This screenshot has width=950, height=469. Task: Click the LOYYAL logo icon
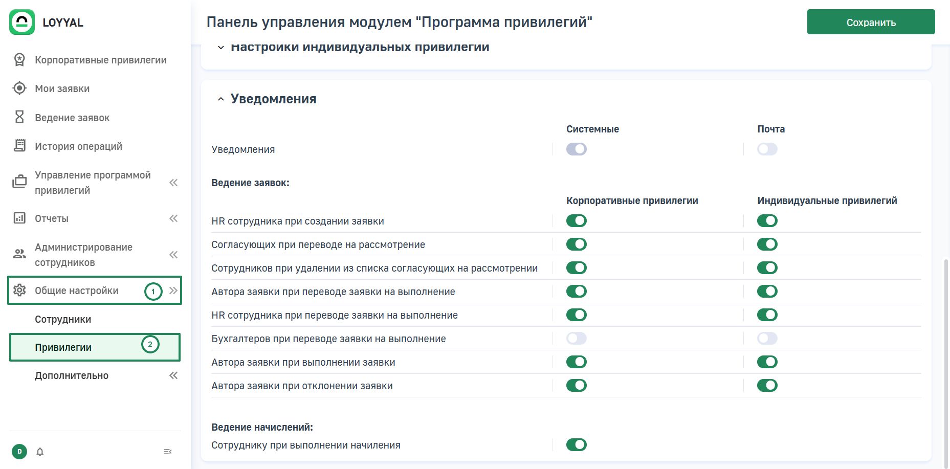click(22, 22)
